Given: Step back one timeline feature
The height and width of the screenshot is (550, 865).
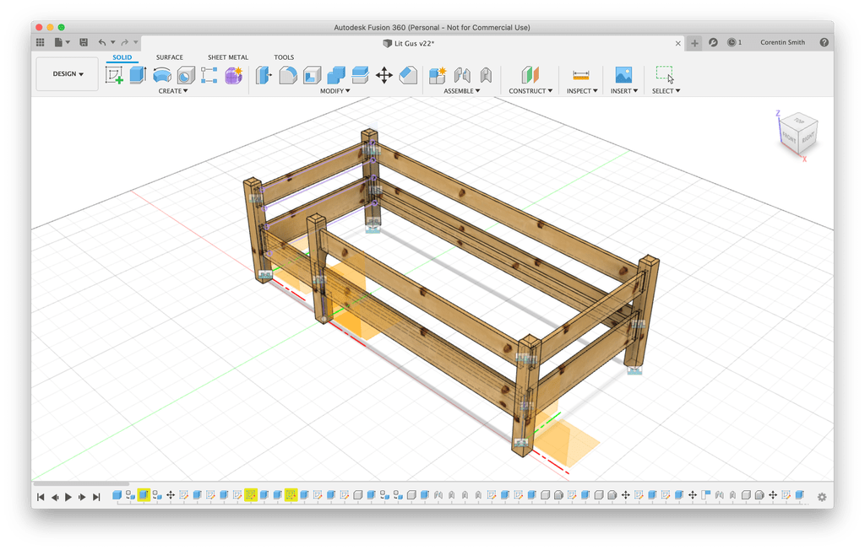Looking at the screenshot, I should click(x=55, y=497).
